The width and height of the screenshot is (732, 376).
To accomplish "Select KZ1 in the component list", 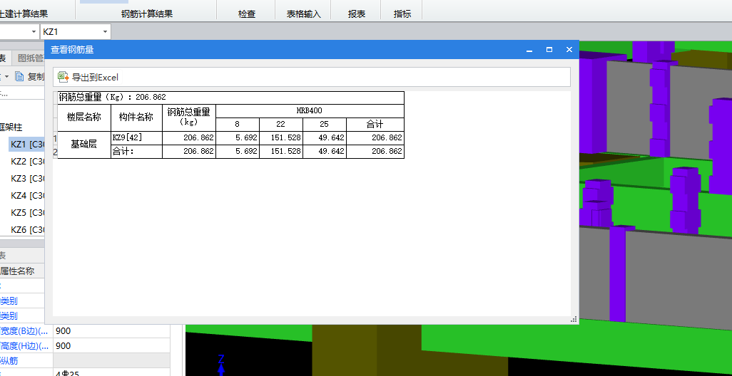I will pyautogui.click(x=27, y=145).
